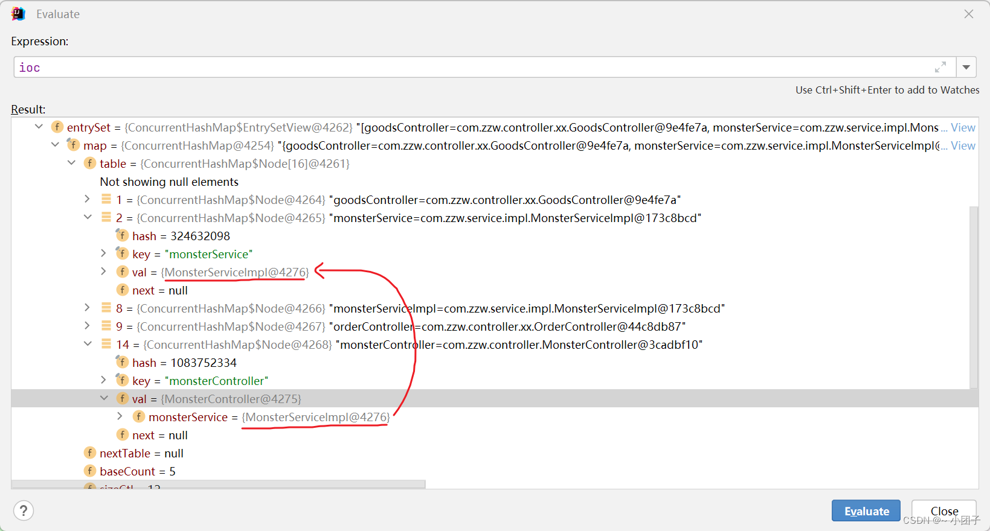Click into the expression field containing ioc
The height and width of the screenshot is (531, 990).
(x=484, y=67)
